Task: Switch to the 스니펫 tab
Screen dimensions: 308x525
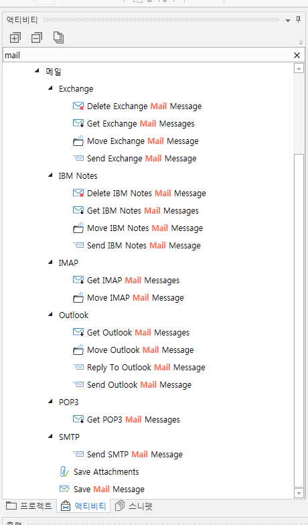Action: tap(134, 506)
